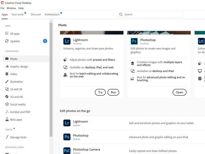Buy Lightroom Desktop
The image size is (205, 154).
point(113,92)
